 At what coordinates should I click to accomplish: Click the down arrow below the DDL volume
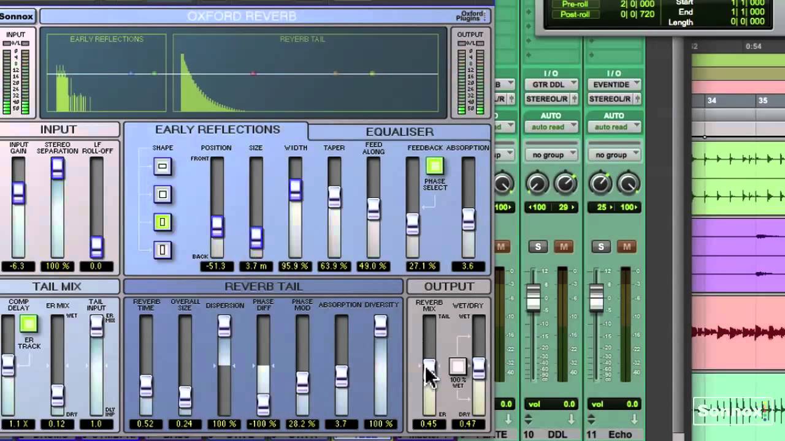[x=572, y=419]
